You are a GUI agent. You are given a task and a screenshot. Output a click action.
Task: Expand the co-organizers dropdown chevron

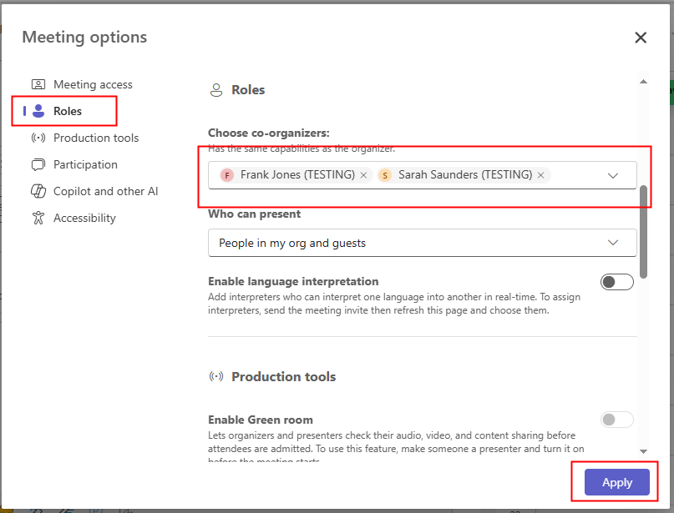pyautogui.click(x=613, y=175)
